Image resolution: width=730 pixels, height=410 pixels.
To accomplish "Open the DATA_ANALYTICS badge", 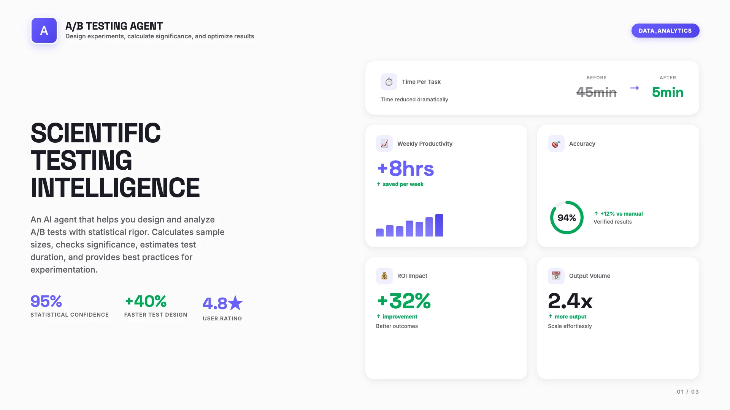I will click(665, 30).
